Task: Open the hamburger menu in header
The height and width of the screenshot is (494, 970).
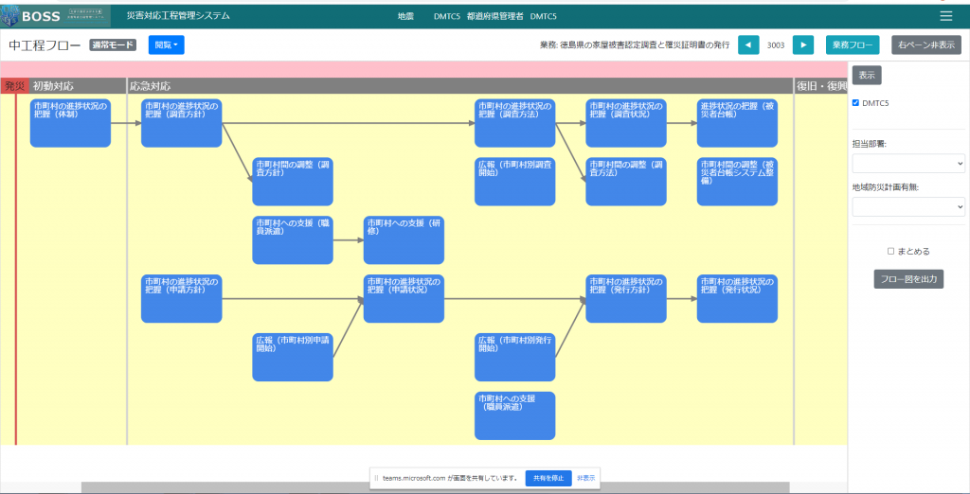Action: (945, 16)
